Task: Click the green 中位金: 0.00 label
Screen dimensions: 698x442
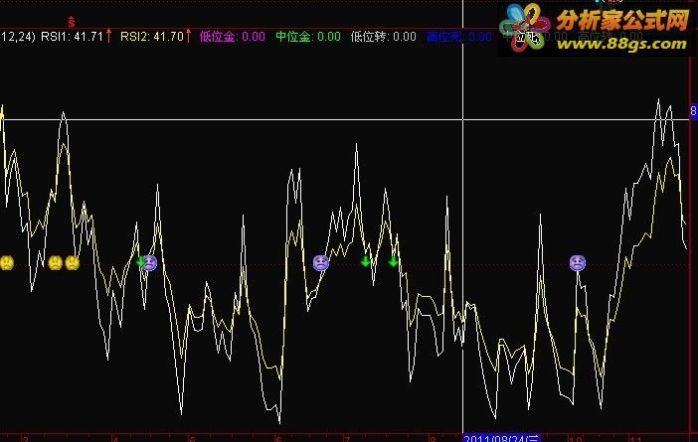Action: pyautogui.click(x=308, y=37)
